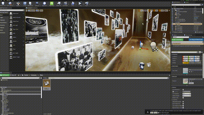The image size is (204, 115).
Task: Switch to the Layers tab
Action: pyautogui.click(x=186, y=2)
